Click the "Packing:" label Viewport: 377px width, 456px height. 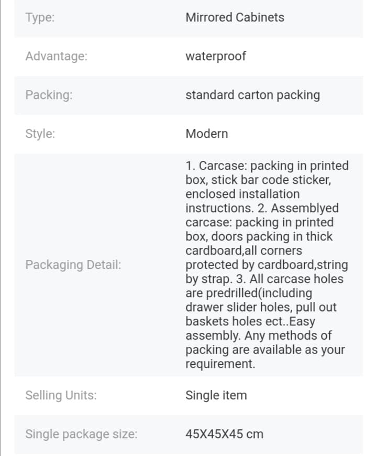click(49, 95)
